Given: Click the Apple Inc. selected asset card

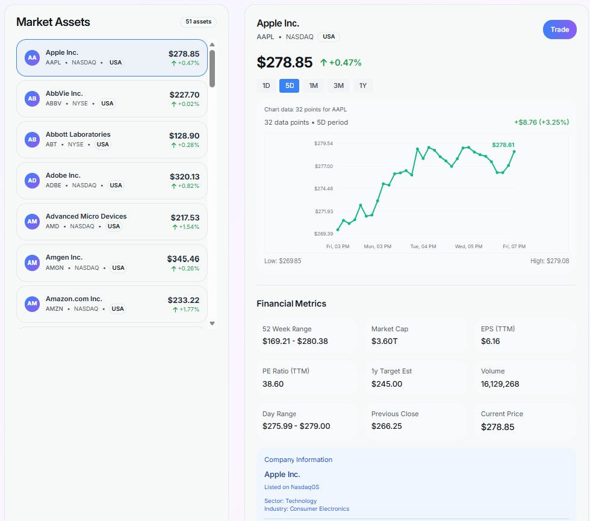Looking at the screenshot, I should pos(112,58).
